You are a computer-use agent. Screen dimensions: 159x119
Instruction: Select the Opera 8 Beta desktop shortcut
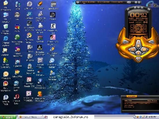[17, 97]
